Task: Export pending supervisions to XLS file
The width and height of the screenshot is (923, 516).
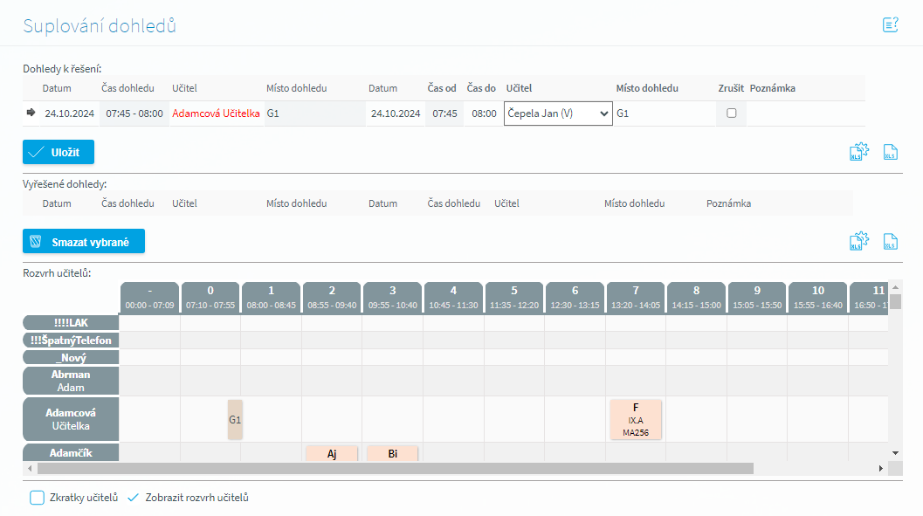Action: click(x=891, y=152)
